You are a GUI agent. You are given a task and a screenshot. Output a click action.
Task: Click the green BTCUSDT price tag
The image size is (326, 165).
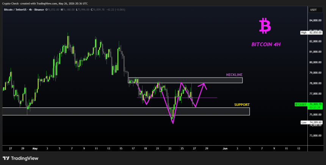coord(309,106)
